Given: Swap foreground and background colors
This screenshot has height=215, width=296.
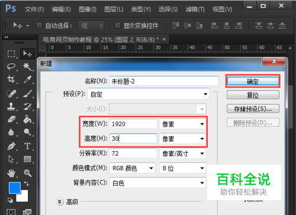Looking at the screenshot, I should pos(26,184).
